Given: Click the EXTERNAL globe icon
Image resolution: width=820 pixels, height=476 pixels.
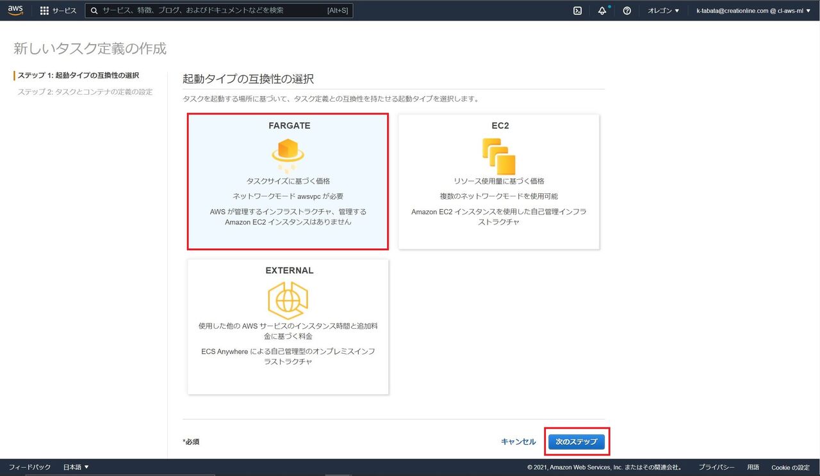Looking at the screenshot, I should (288, 300).
